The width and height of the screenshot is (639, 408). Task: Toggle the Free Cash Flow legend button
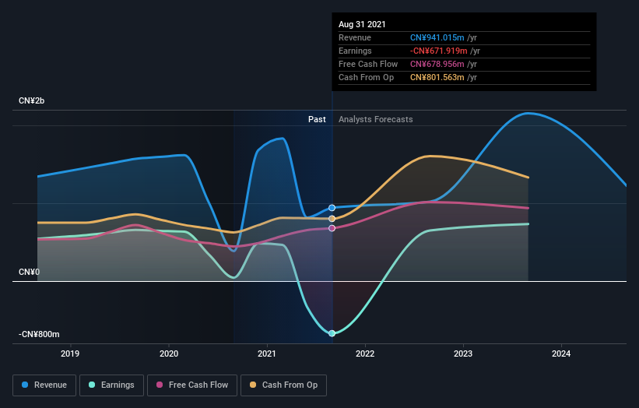192,385
